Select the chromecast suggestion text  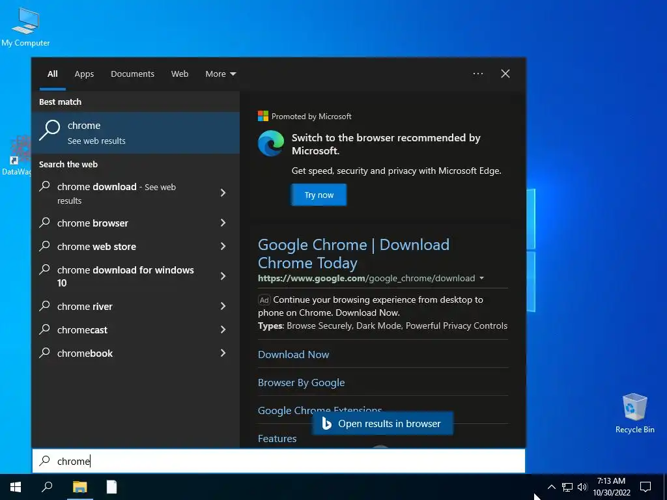83,330
